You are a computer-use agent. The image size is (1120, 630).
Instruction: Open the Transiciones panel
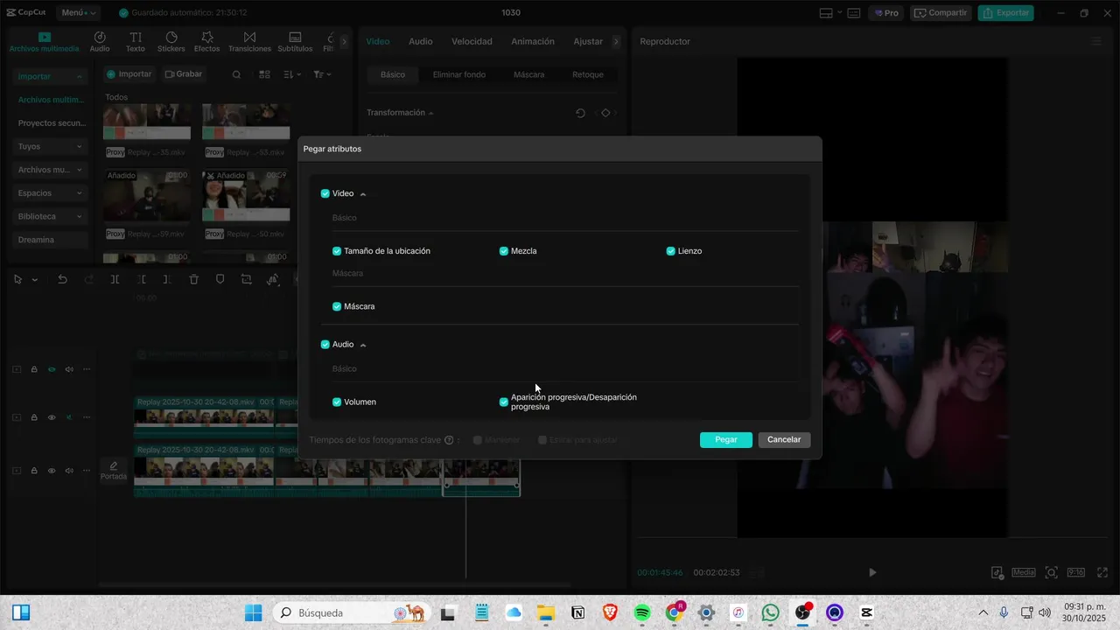[250, 42]
